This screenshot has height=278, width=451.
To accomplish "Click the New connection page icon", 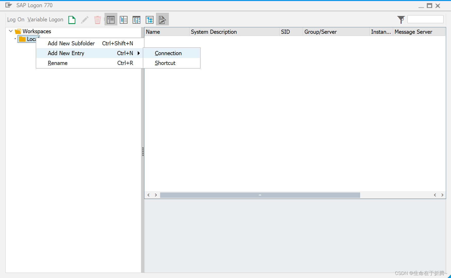I will (x=72, y=20).
